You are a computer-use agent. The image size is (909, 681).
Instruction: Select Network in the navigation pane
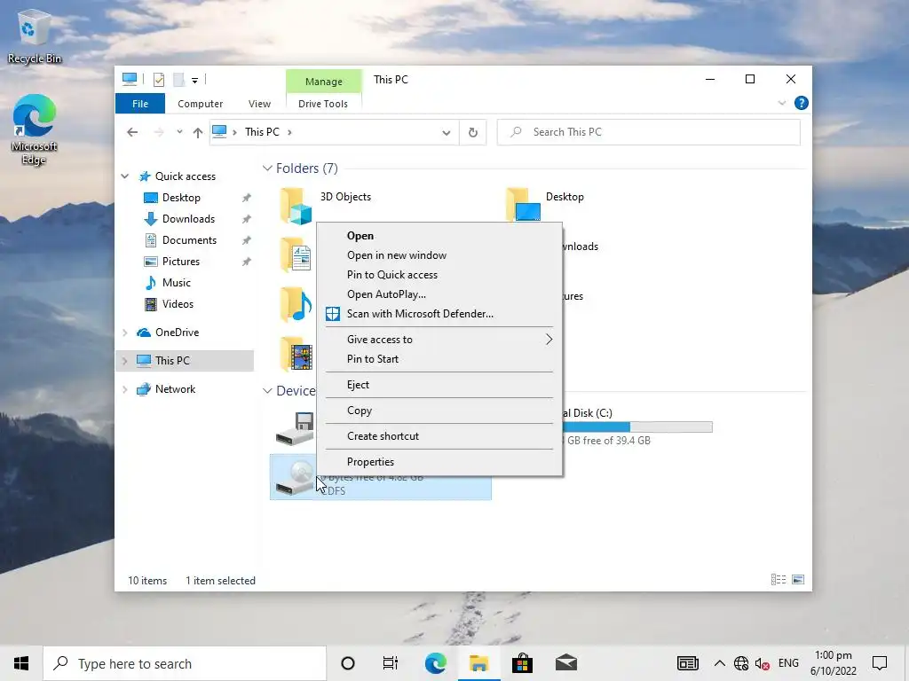(166, 389)
